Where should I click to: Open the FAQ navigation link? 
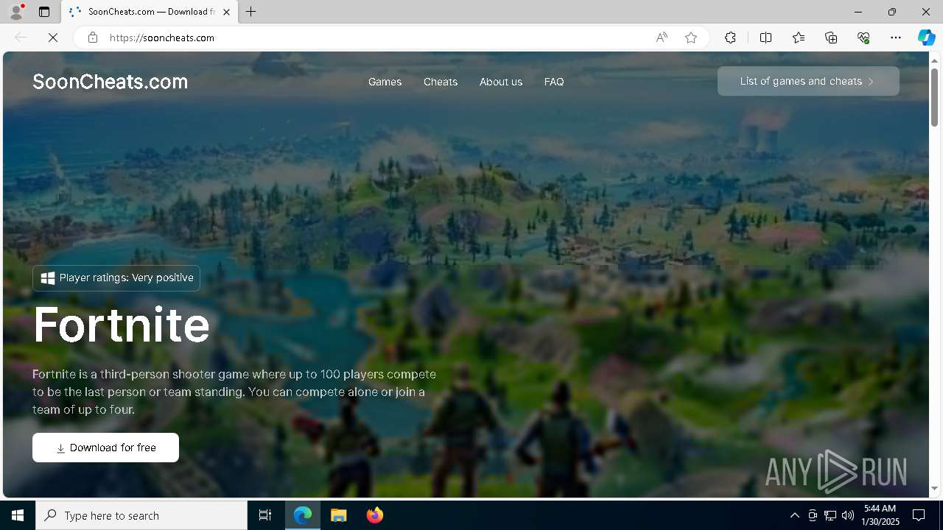click(554, 82)
